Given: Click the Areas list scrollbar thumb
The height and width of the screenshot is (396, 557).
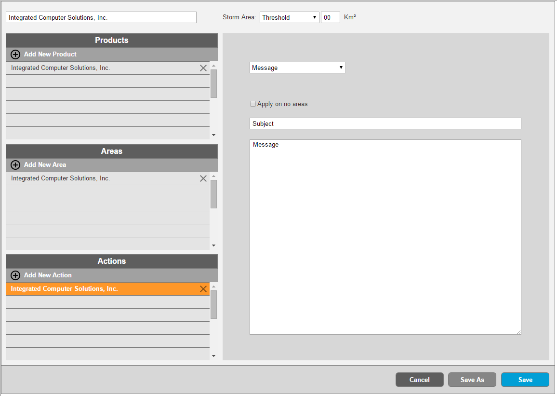Looking at the screenshot, I should (x=213, y=194).
